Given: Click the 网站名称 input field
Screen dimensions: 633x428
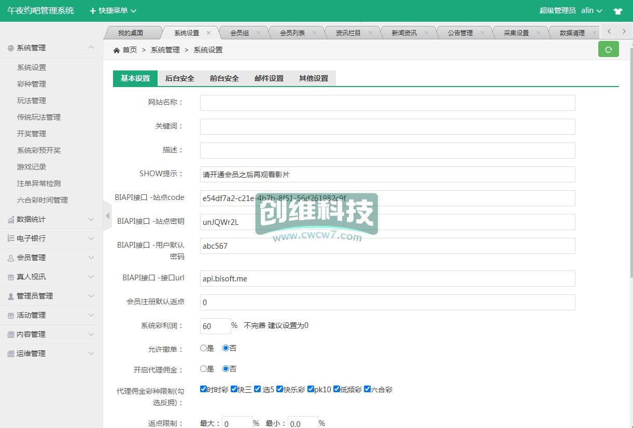Looking at the screenshot, I should pyautogui.click(x=388, y=103).
